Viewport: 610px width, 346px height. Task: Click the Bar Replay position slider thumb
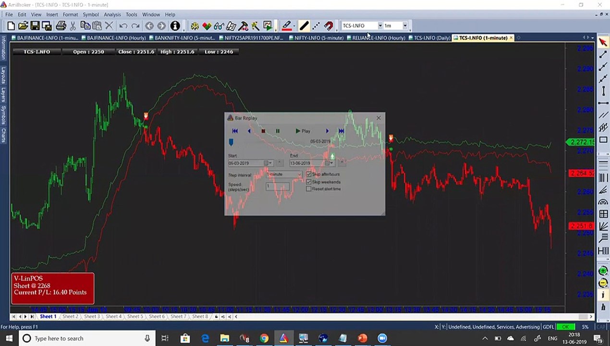231,142
